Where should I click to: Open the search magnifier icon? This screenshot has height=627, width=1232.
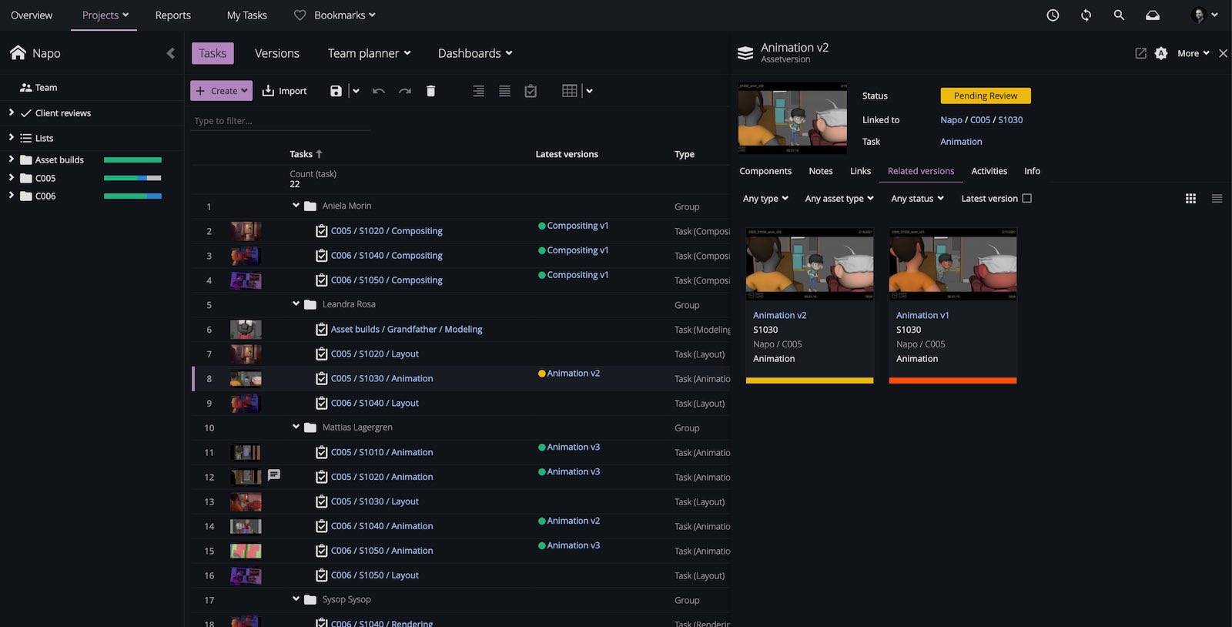point(1119,15)
